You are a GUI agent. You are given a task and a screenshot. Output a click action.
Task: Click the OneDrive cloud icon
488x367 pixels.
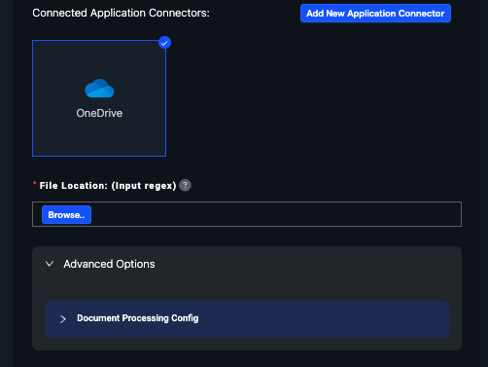coord(99,89)
